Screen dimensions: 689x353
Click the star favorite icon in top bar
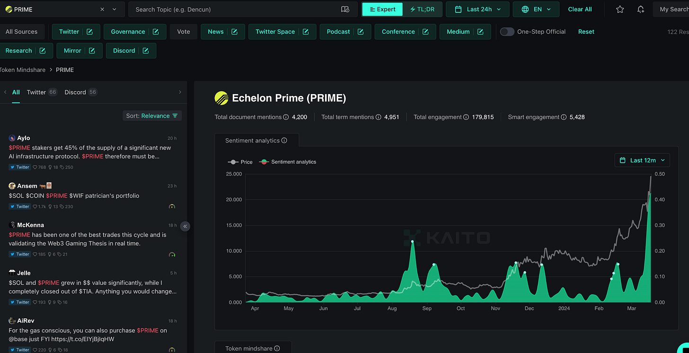[x=620, y=9]
